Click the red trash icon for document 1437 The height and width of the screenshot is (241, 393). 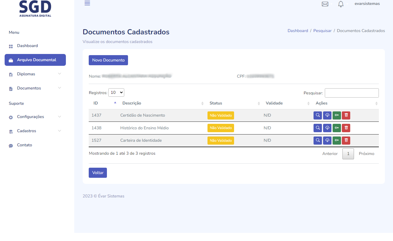[x=346, y=115]
